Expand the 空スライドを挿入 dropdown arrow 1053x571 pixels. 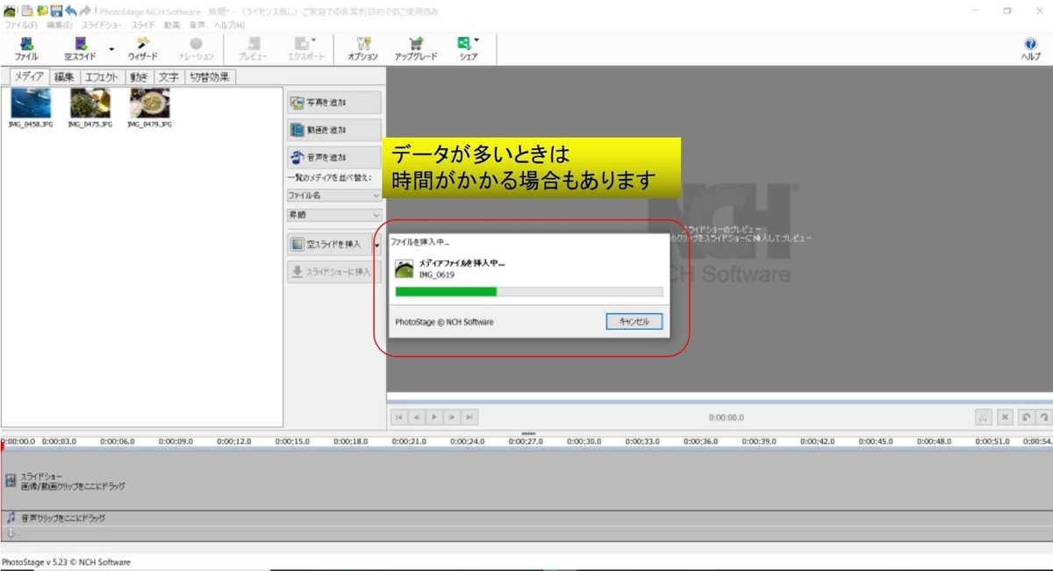[x=377, y=245]
